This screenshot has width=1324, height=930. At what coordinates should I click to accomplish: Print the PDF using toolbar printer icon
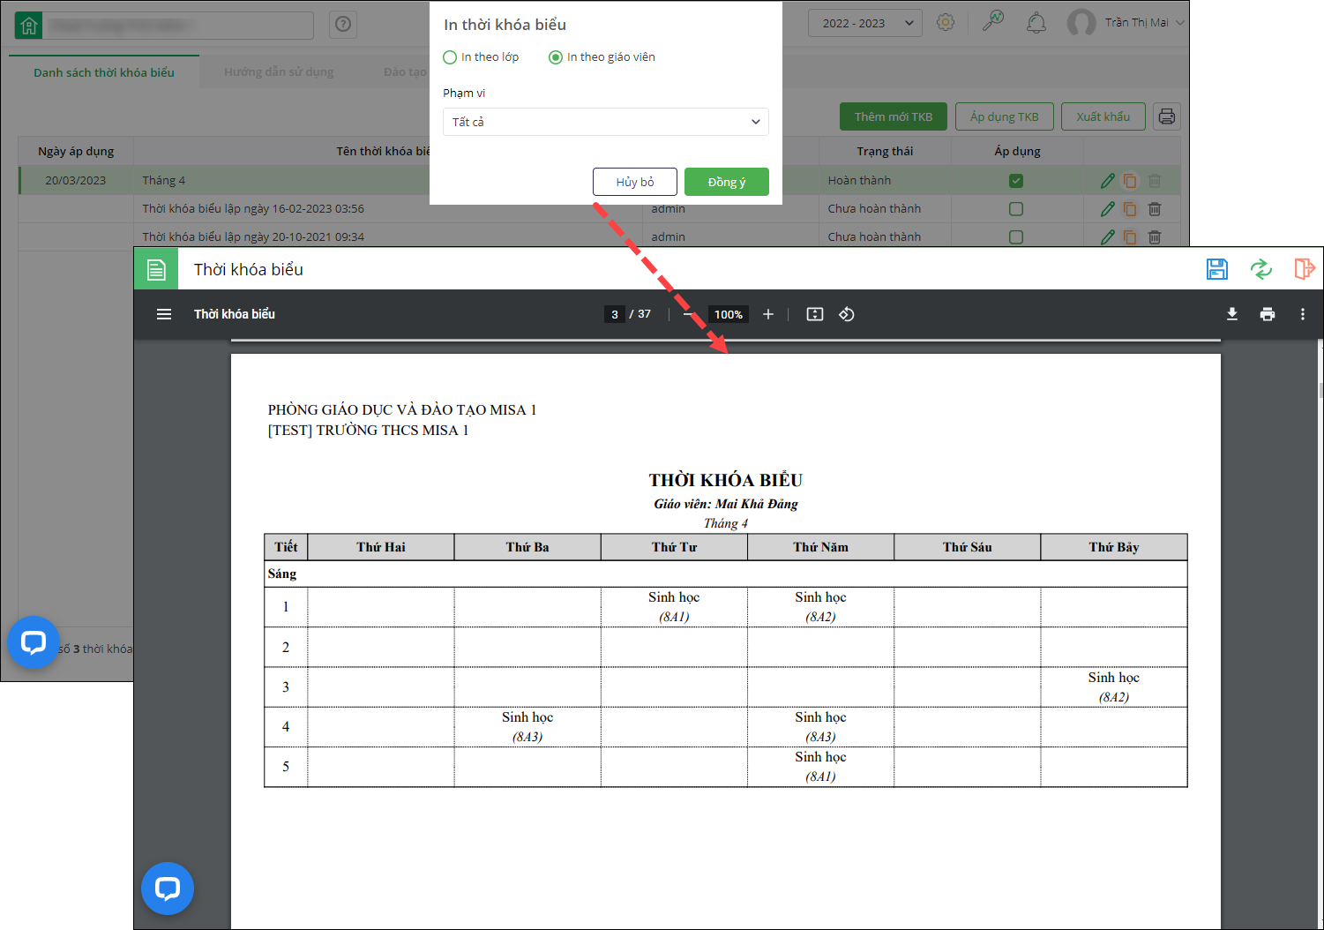coord(1268,314)
